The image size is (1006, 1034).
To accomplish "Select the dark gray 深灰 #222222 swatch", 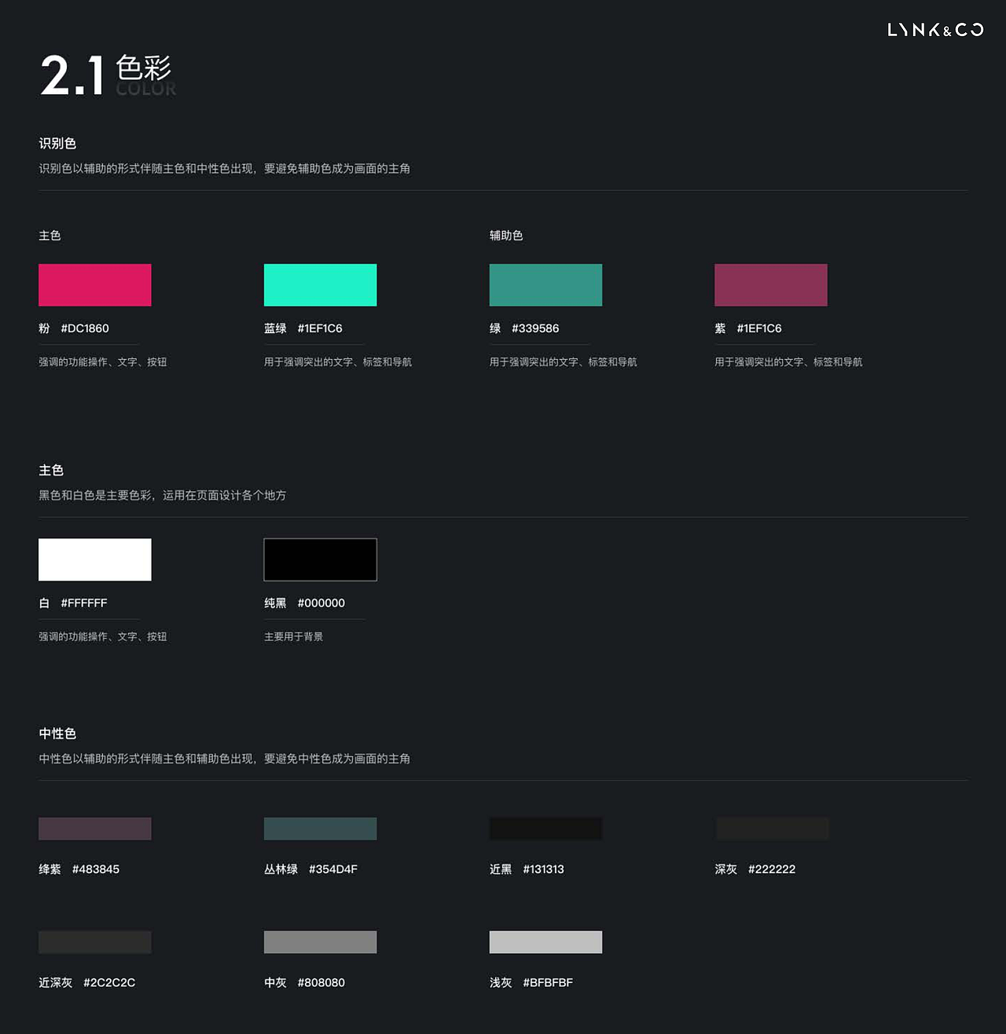I will pos(772,828).
